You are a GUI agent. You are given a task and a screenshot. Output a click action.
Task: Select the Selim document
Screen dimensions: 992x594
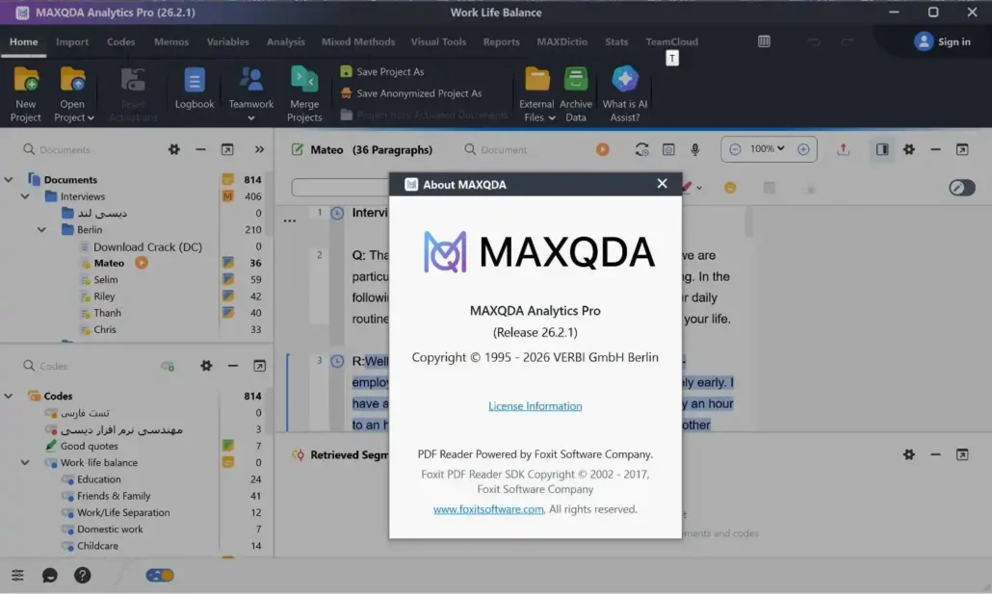click(x=105, y=279)
